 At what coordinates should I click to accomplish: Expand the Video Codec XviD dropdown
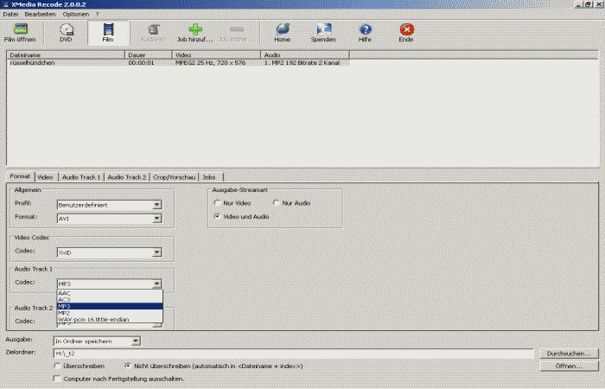(x=156, y=252)
